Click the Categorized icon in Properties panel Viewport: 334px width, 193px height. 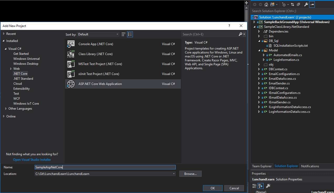pyautogui.click(x=254, y=186)
